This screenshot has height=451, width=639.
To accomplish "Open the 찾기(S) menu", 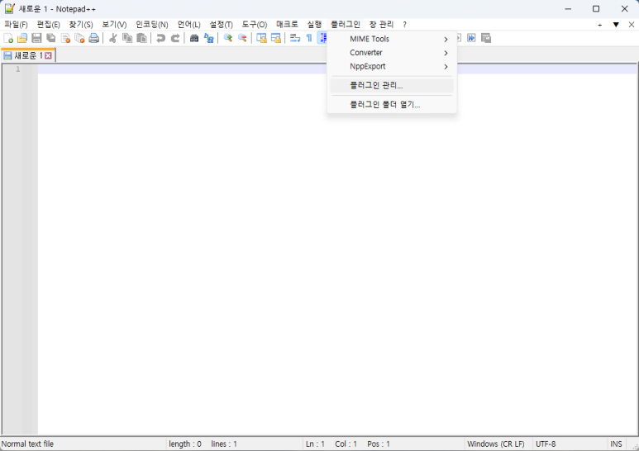I will point(81,25).
